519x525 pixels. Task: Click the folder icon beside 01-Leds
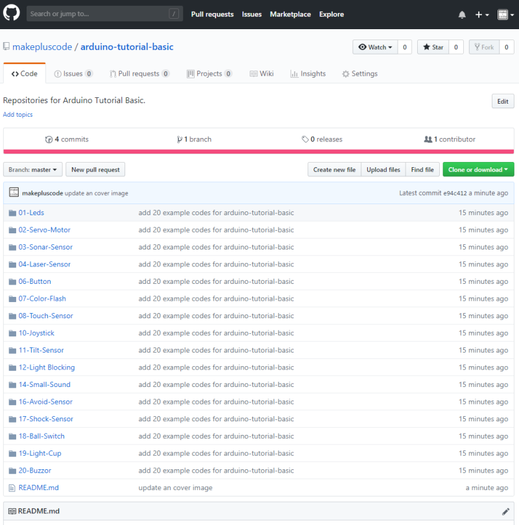tap(12, 213)
